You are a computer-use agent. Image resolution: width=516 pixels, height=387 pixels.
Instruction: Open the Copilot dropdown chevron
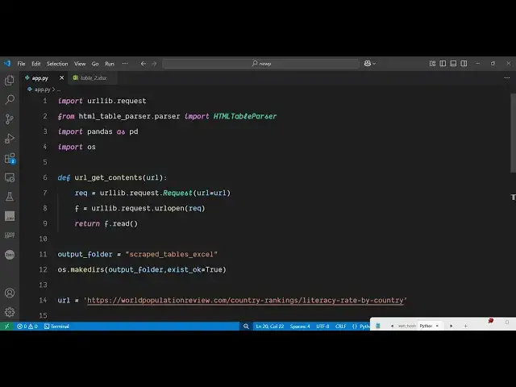click(x=374, y=64)
